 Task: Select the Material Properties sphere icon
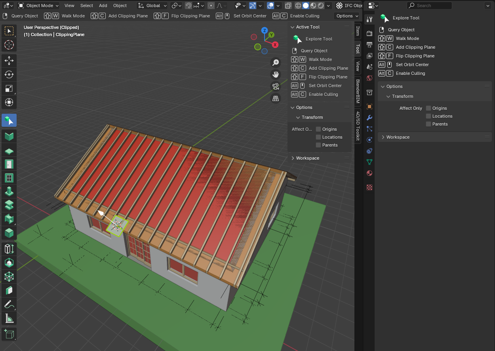pos(369,173)
